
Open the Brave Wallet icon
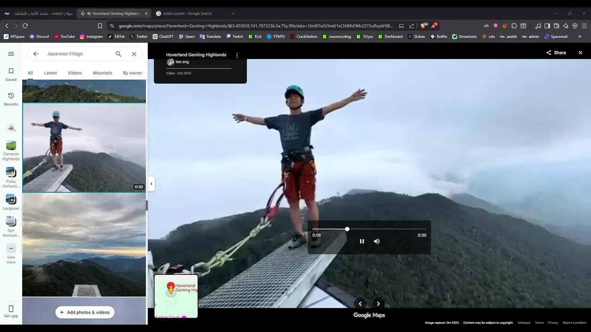point(556,26)
